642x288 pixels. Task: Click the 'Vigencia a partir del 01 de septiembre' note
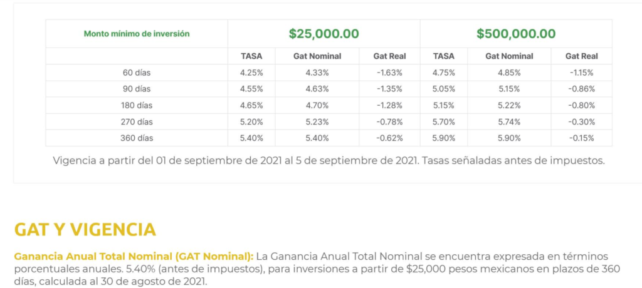(329, 161)
